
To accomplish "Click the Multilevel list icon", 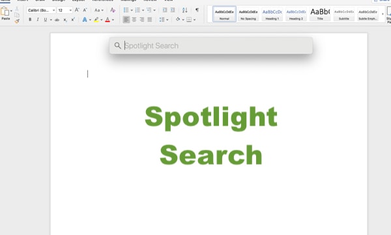I will (x=149, y=10).
